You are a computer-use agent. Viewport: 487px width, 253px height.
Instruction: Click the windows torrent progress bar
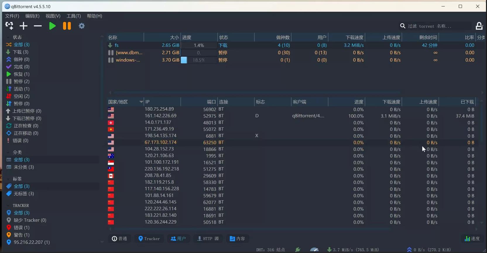199,60
